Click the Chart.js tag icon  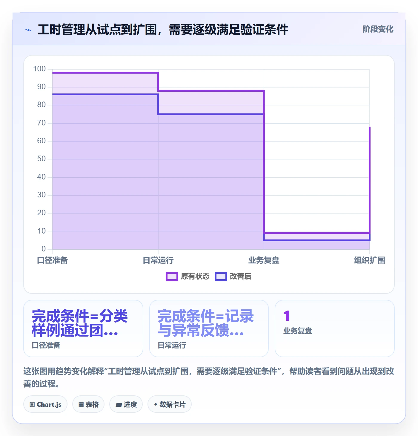click(x=32, y=405)
